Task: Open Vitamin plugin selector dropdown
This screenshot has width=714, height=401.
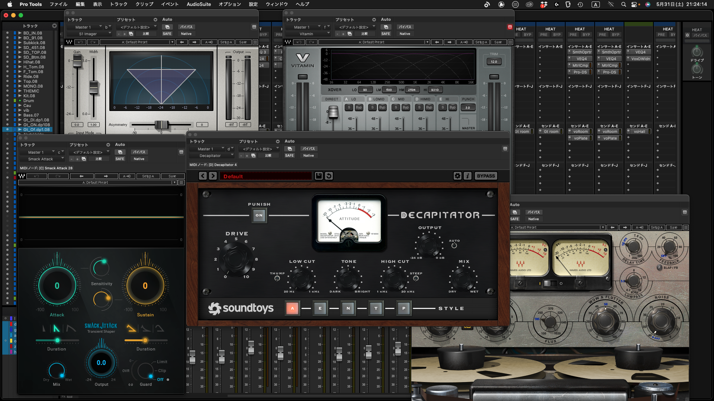Action: [308, 34]
